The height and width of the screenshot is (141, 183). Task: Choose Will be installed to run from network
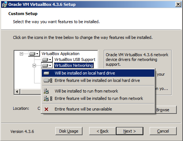[x=98, y=91]
